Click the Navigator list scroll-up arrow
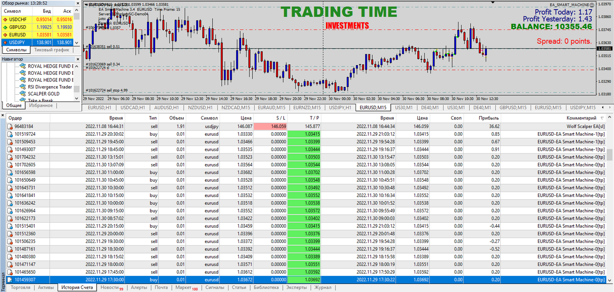 point(77,66)
